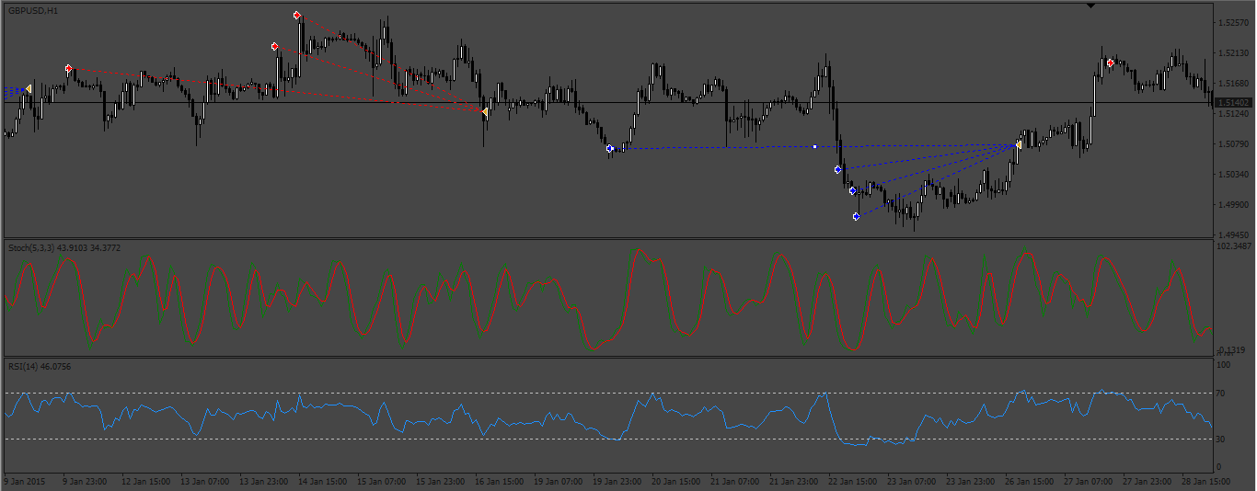The height and width of the screenshot is (491, 1257).
Task: Click the 9 Jan 2015 date label
Action: tap(25, 481)
